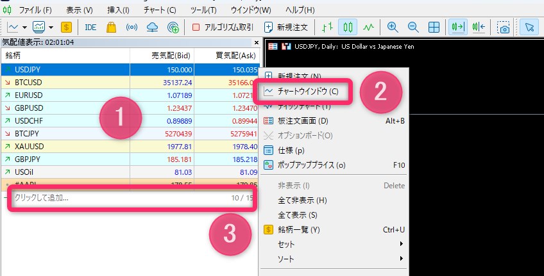The width and height of the screenshot is (544, 276).
Task: Open the 表示 (V) menu
Action: pos(80,10)
